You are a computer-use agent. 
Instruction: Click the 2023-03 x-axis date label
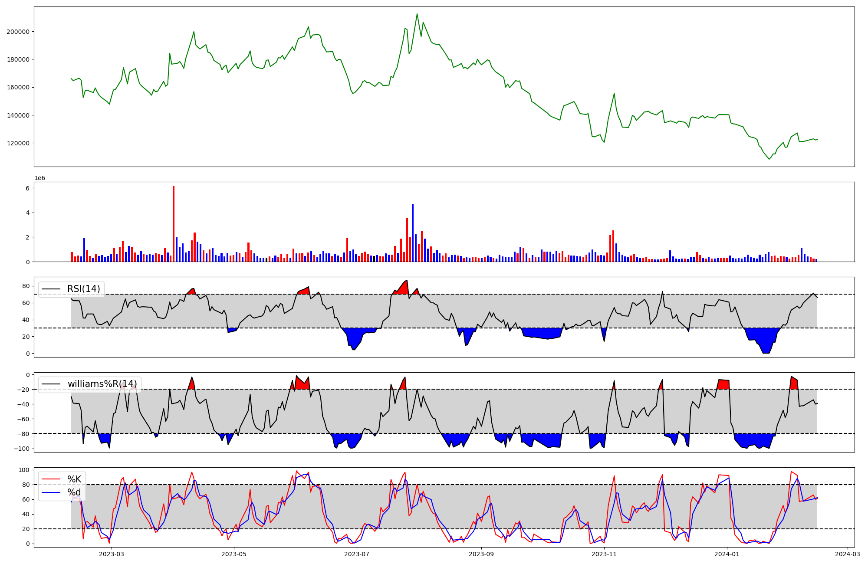pyautogui.click(x=112, y=554)
